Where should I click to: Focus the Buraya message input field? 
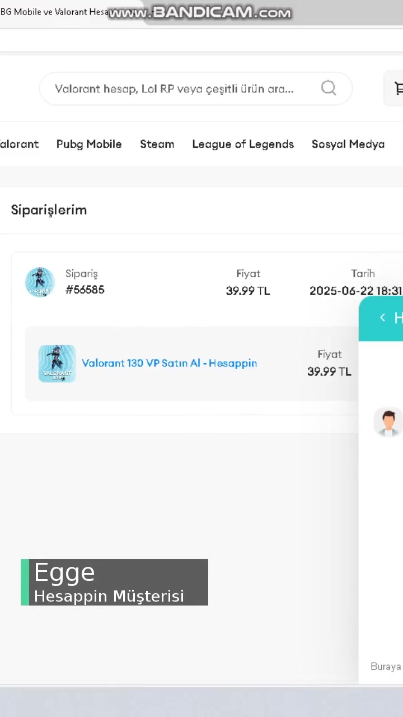coord(385,667)
